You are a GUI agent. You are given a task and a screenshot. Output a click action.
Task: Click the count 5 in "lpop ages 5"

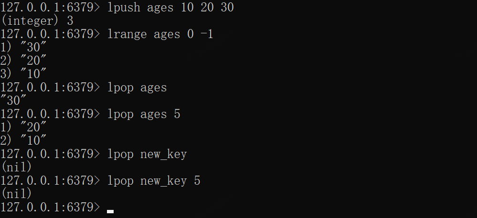pyautogui.click(x=177, y=114)
